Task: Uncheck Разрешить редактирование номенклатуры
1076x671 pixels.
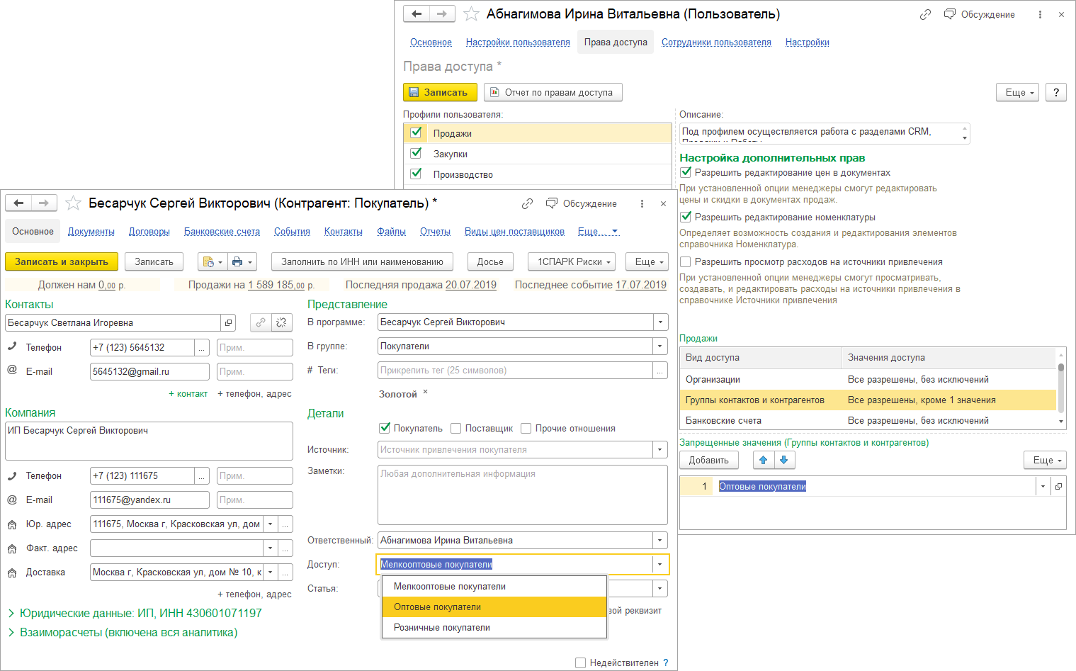Action: (x=685, y=217)
